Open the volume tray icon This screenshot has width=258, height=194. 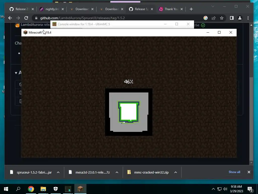click(225, 189)
